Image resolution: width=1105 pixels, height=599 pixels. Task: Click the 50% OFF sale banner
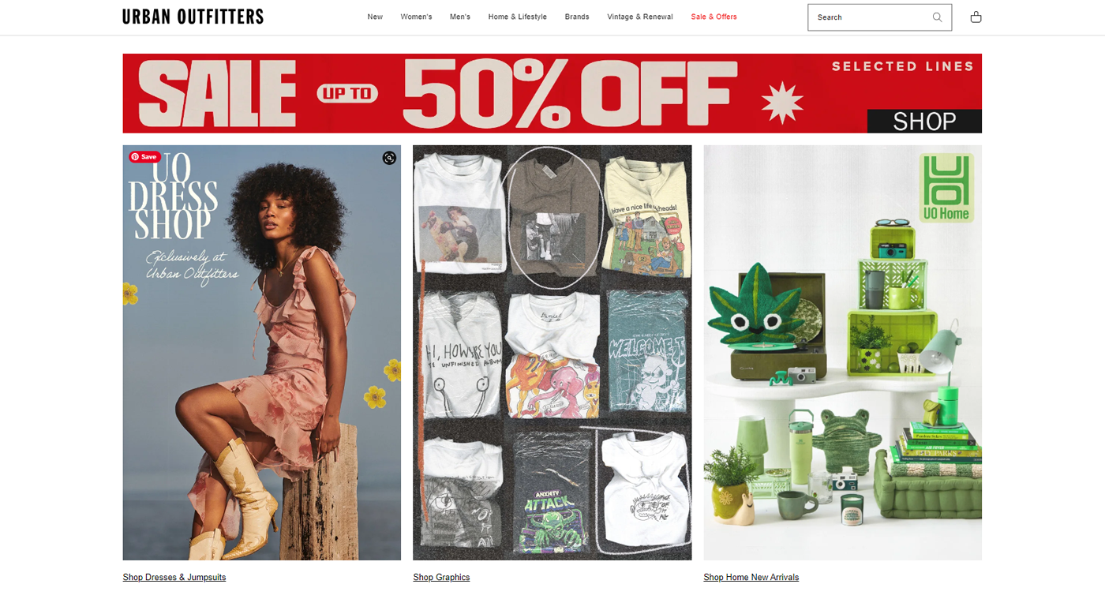[552, 93]
